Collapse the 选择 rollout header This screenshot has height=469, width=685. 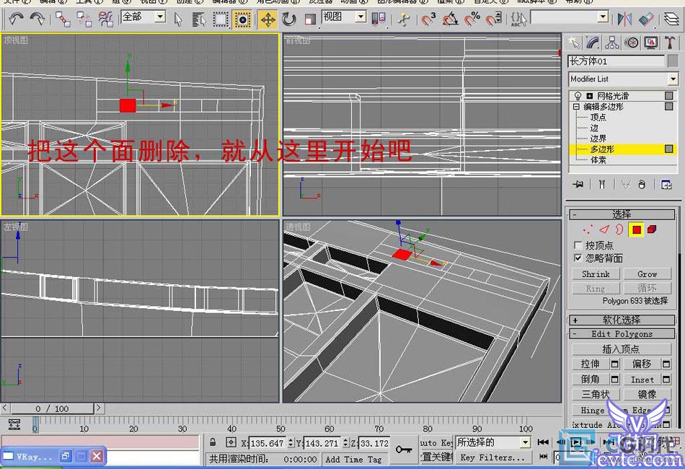pyautogui.click(x=622, y=214)
